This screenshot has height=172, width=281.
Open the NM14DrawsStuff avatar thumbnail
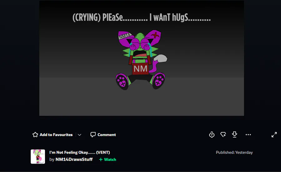pyautogui.click(x=38, y=157)
